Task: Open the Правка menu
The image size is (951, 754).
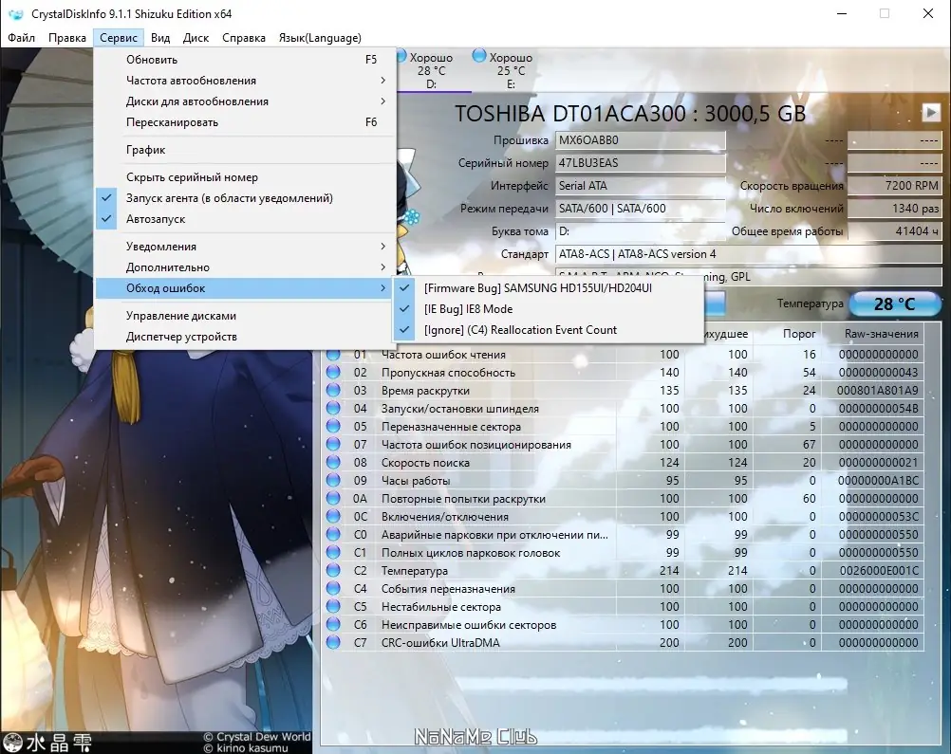Action: pyautogui.click(x=67, y=38)
